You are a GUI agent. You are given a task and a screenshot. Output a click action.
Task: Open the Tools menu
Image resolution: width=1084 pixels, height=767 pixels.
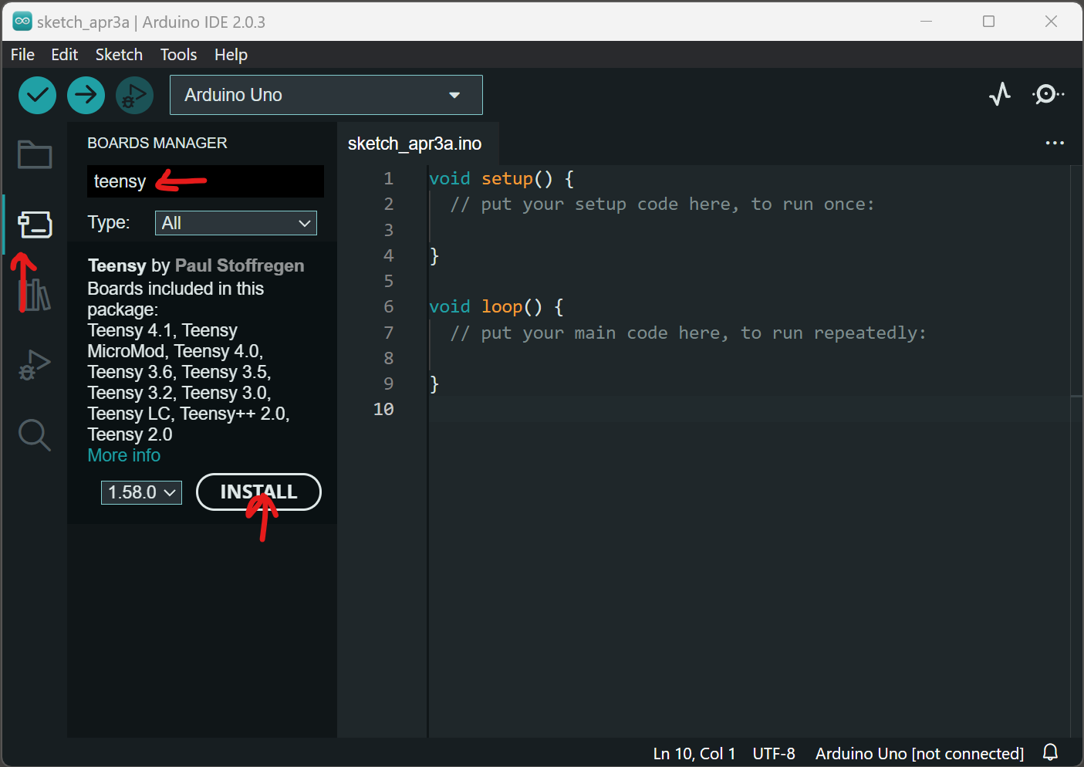pos(178,55)
